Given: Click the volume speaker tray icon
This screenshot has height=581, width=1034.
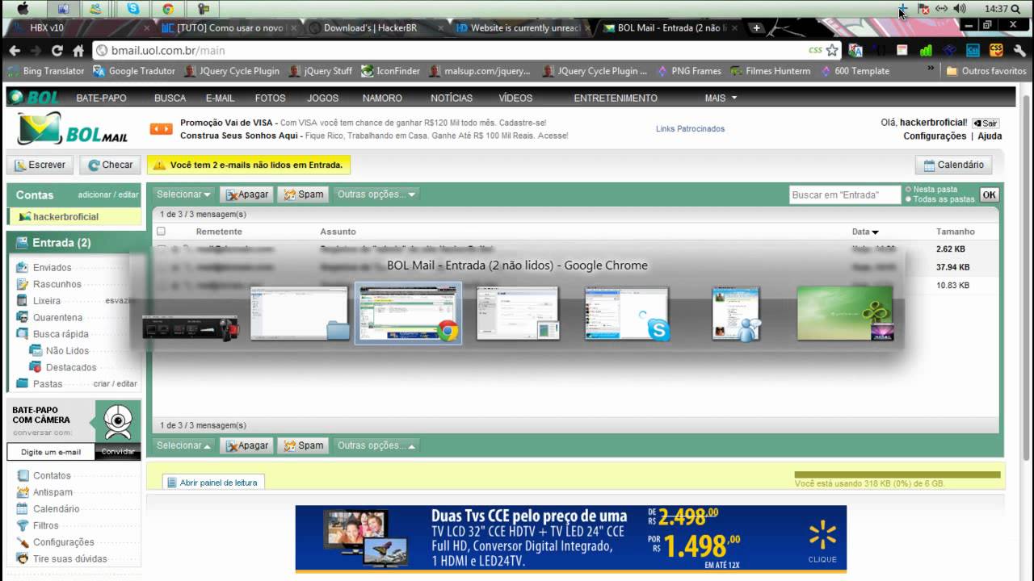Looking at the screenshot, I should click(960, 9).
